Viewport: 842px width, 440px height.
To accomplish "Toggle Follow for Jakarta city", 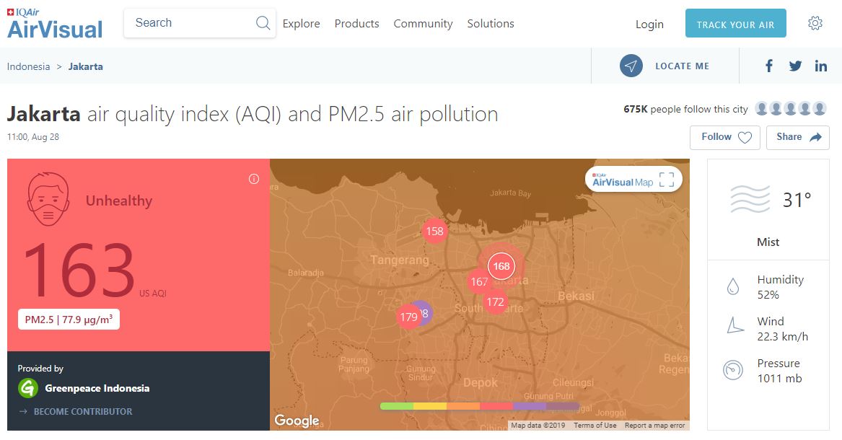I will pos(724,137).
